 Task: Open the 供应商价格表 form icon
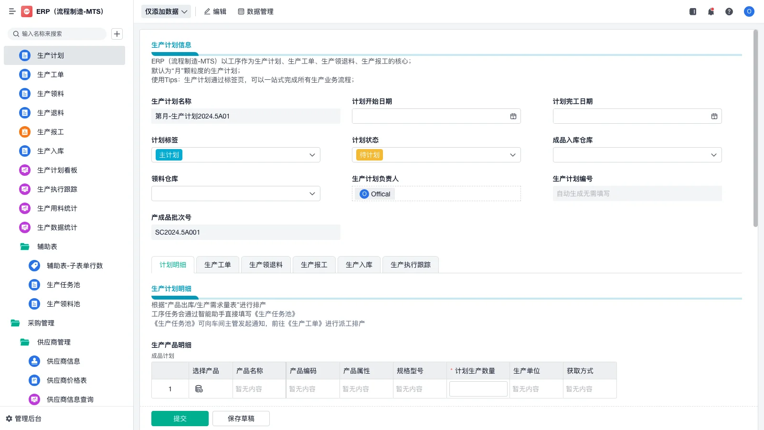coord(34,380)
